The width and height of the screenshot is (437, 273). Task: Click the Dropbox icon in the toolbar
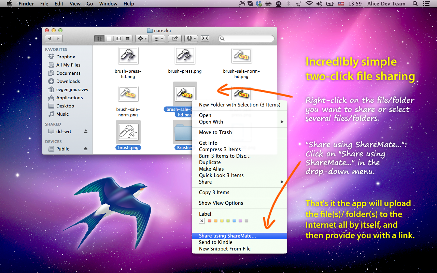[190, 39]
